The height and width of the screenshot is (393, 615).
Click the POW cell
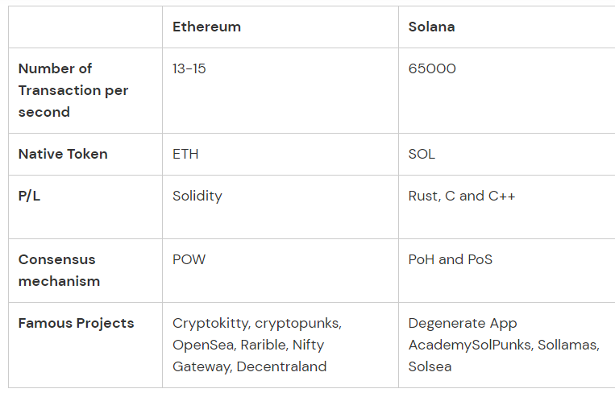click(x=190, y=259)
